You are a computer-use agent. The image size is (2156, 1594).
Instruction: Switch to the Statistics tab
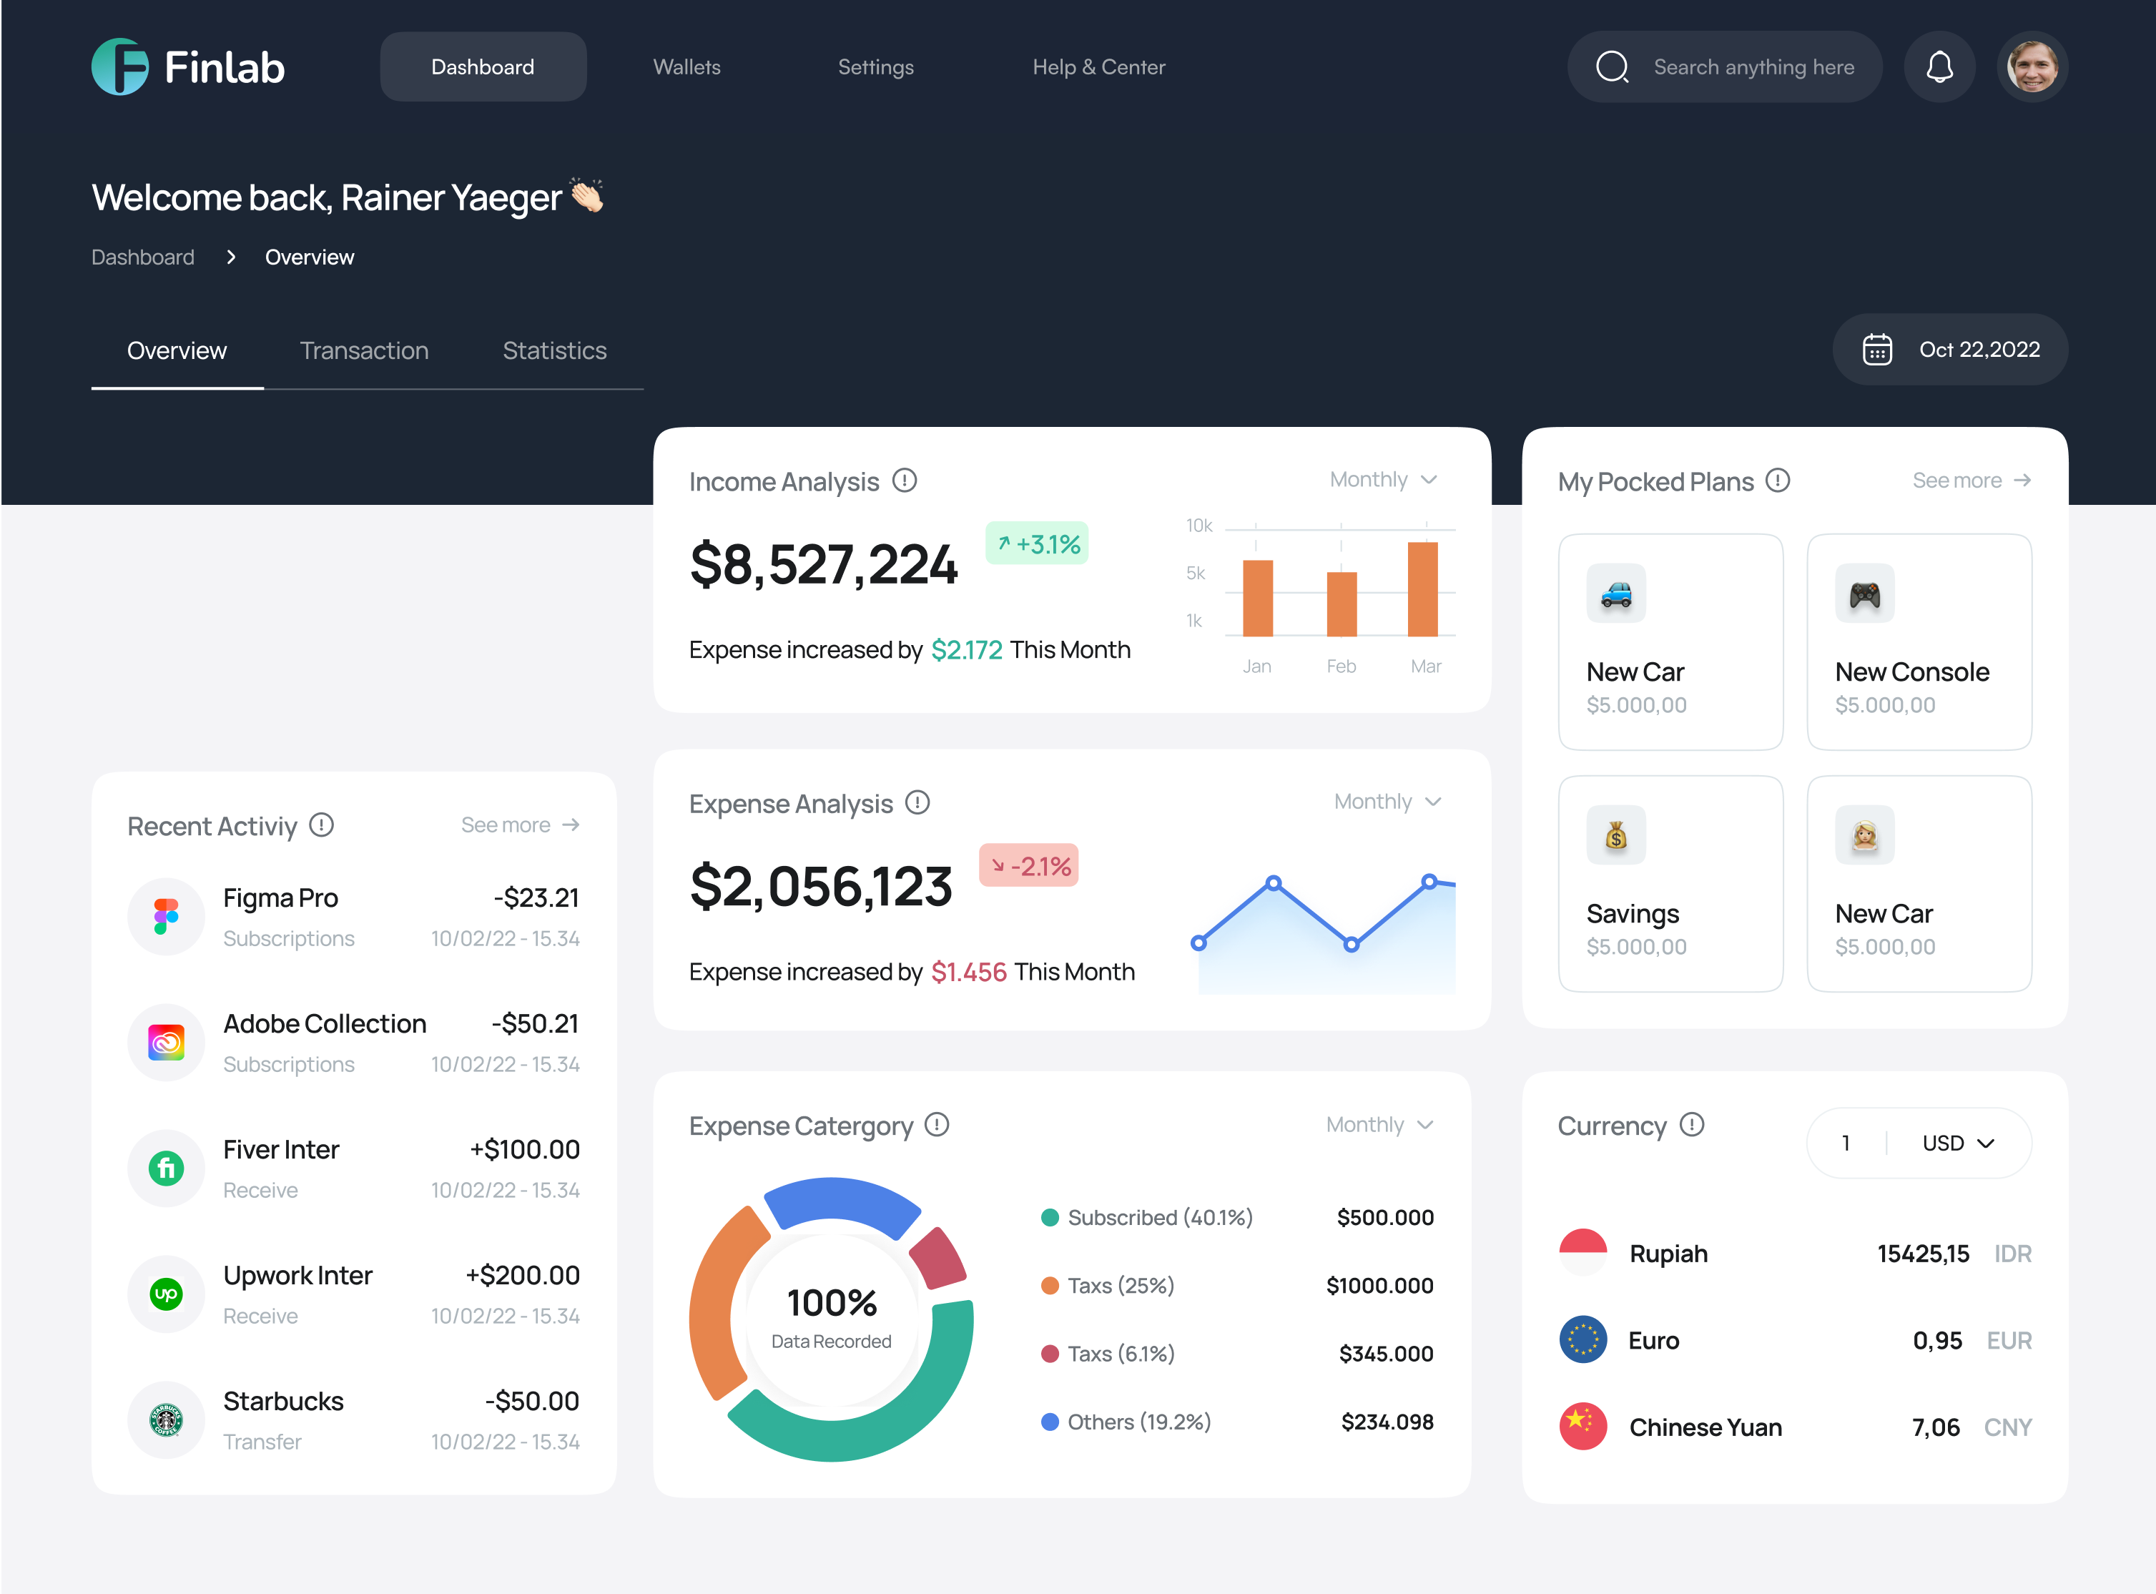553,351
